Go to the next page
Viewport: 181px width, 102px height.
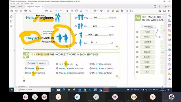51,11
